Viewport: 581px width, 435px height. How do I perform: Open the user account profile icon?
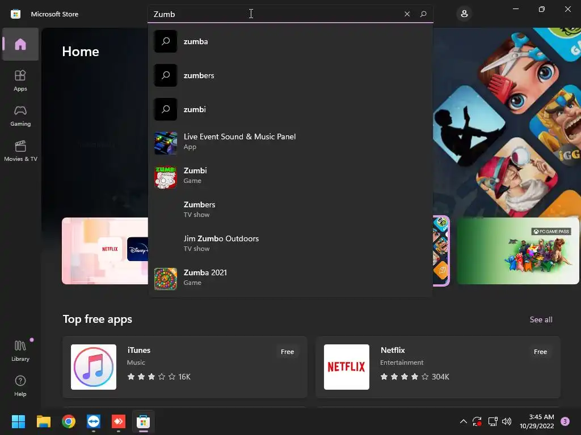pos(464,14)
